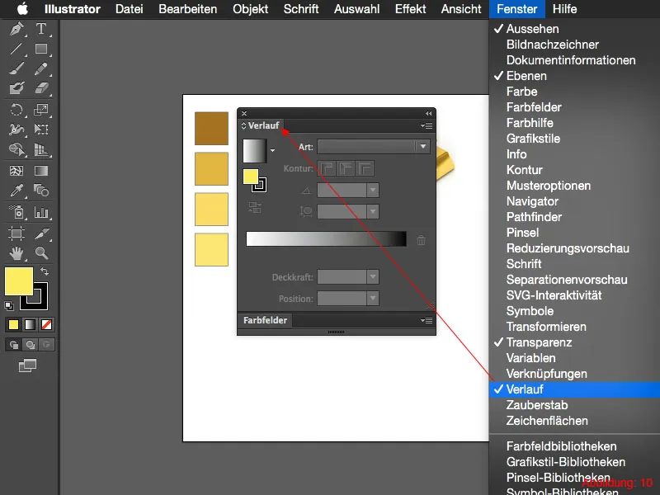This screenshot has height=495, width=660.
Task: Select the Gradient tool
Action: (x=41, y=171)
